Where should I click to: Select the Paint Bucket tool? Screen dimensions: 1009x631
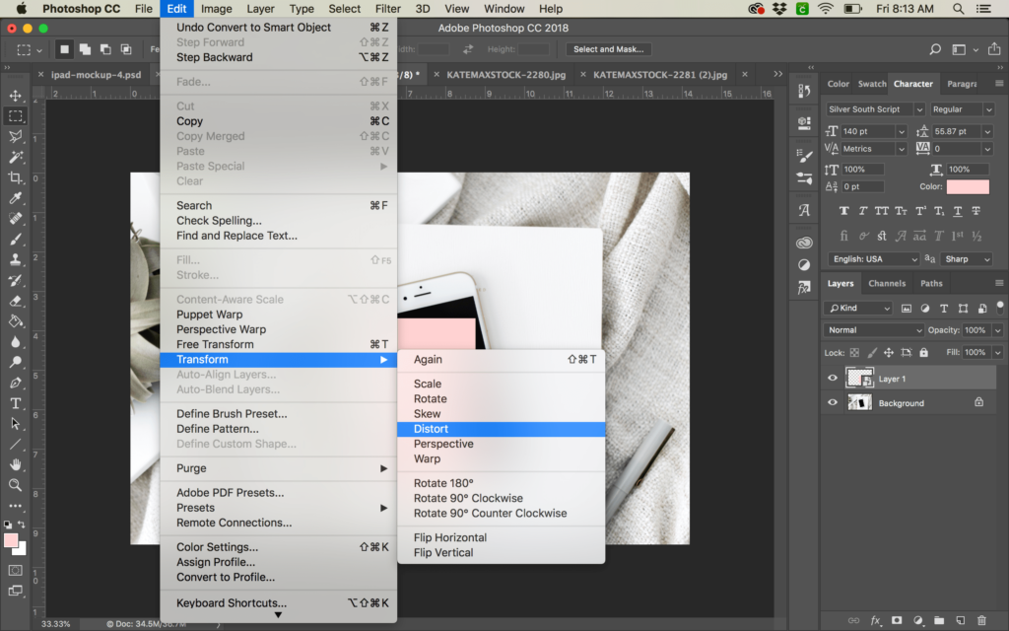click(16, 321)
